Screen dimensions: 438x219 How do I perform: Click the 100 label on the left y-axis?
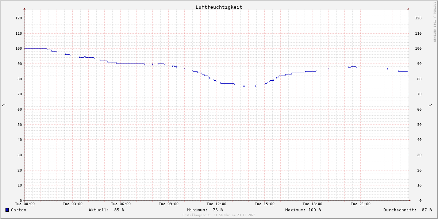point(18,49)
